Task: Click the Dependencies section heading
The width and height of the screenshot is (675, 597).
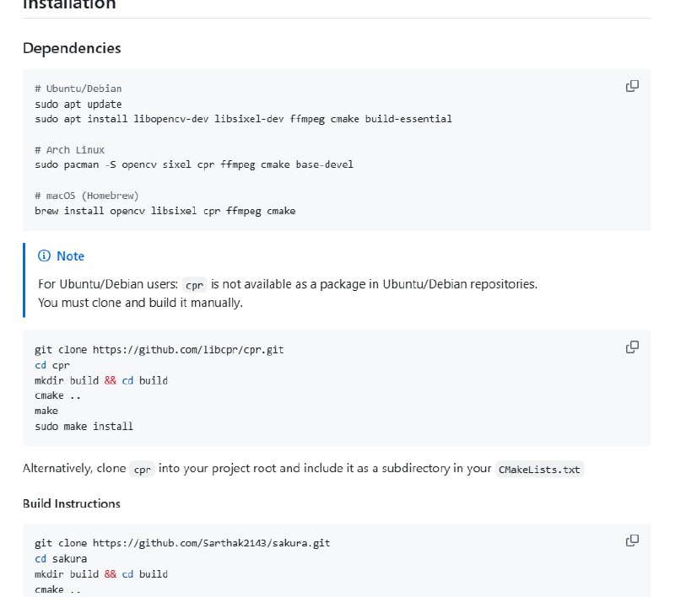Action: coord(72,48)
